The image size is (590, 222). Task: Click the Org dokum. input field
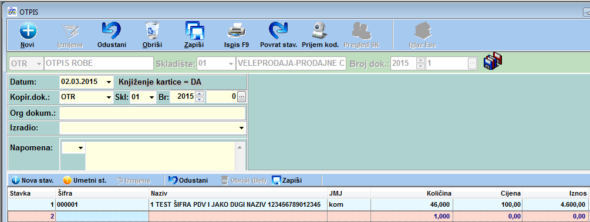coord(153,113)
